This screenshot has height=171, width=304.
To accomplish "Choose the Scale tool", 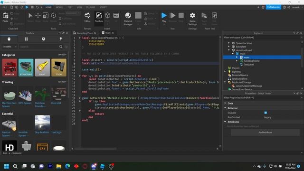I will (46, 16).
